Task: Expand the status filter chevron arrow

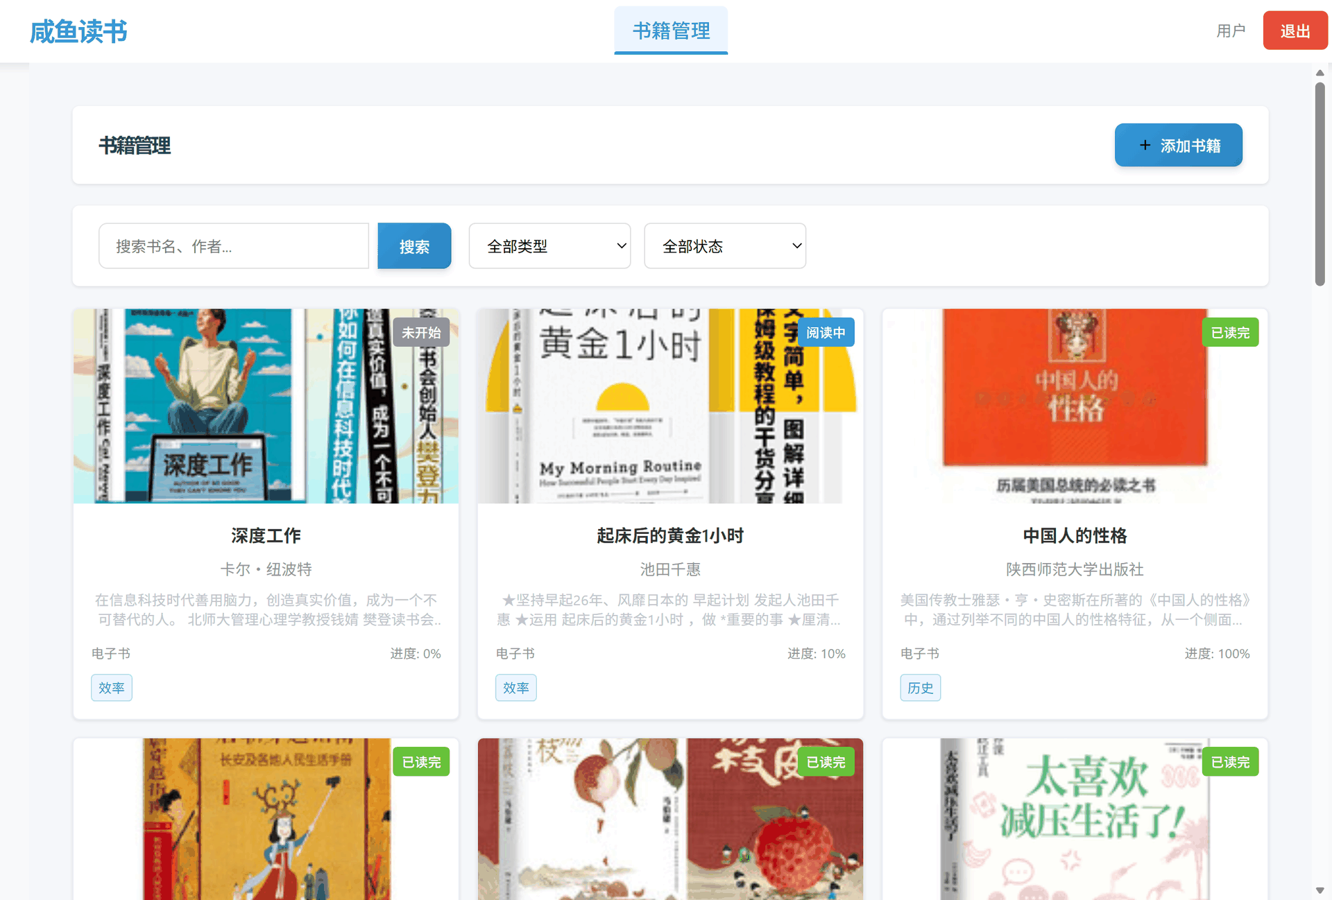Action: (796, 246)
